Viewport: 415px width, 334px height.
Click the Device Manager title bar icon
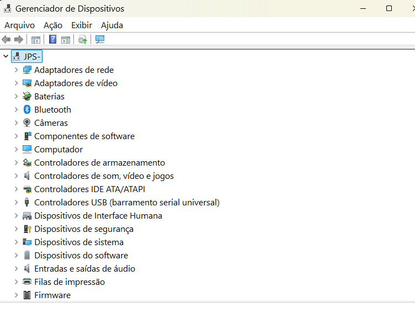tap(7, 8)
